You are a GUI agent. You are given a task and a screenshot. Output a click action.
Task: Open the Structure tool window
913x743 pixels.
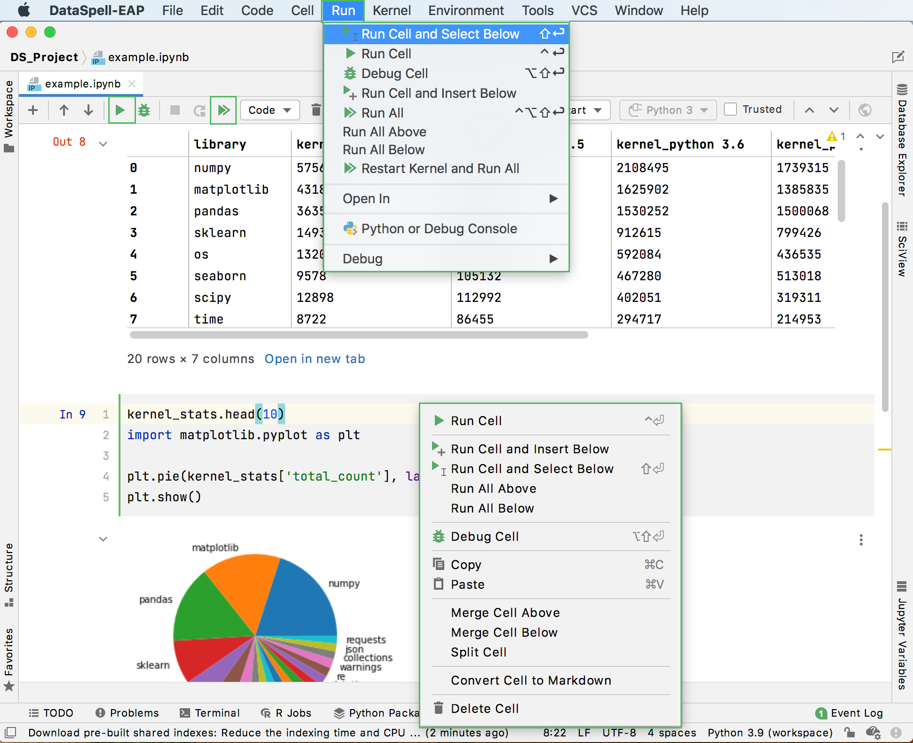pos(9,575)
